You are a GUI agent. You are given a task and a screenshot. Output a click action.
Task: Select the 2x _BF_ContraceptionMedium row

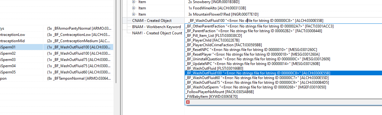tap(56, 41)
